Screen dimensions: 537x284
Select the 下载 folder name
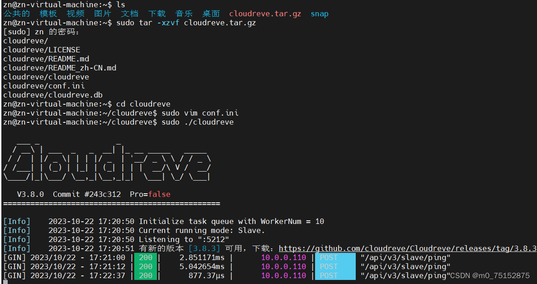(157, 14)
